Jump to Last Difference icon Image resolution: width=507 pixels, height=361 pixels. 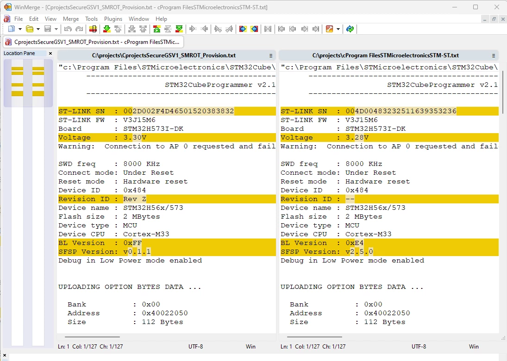click(x=179, y=29)
